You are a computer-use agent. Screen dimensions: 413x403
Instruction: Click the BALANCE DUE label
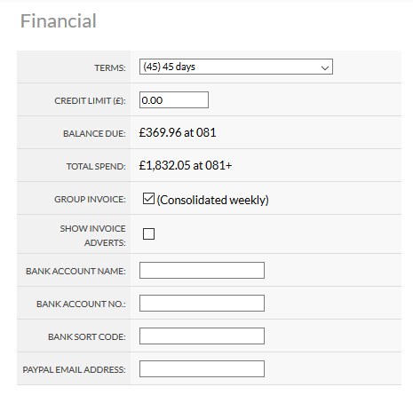click(x=94, y=134)
